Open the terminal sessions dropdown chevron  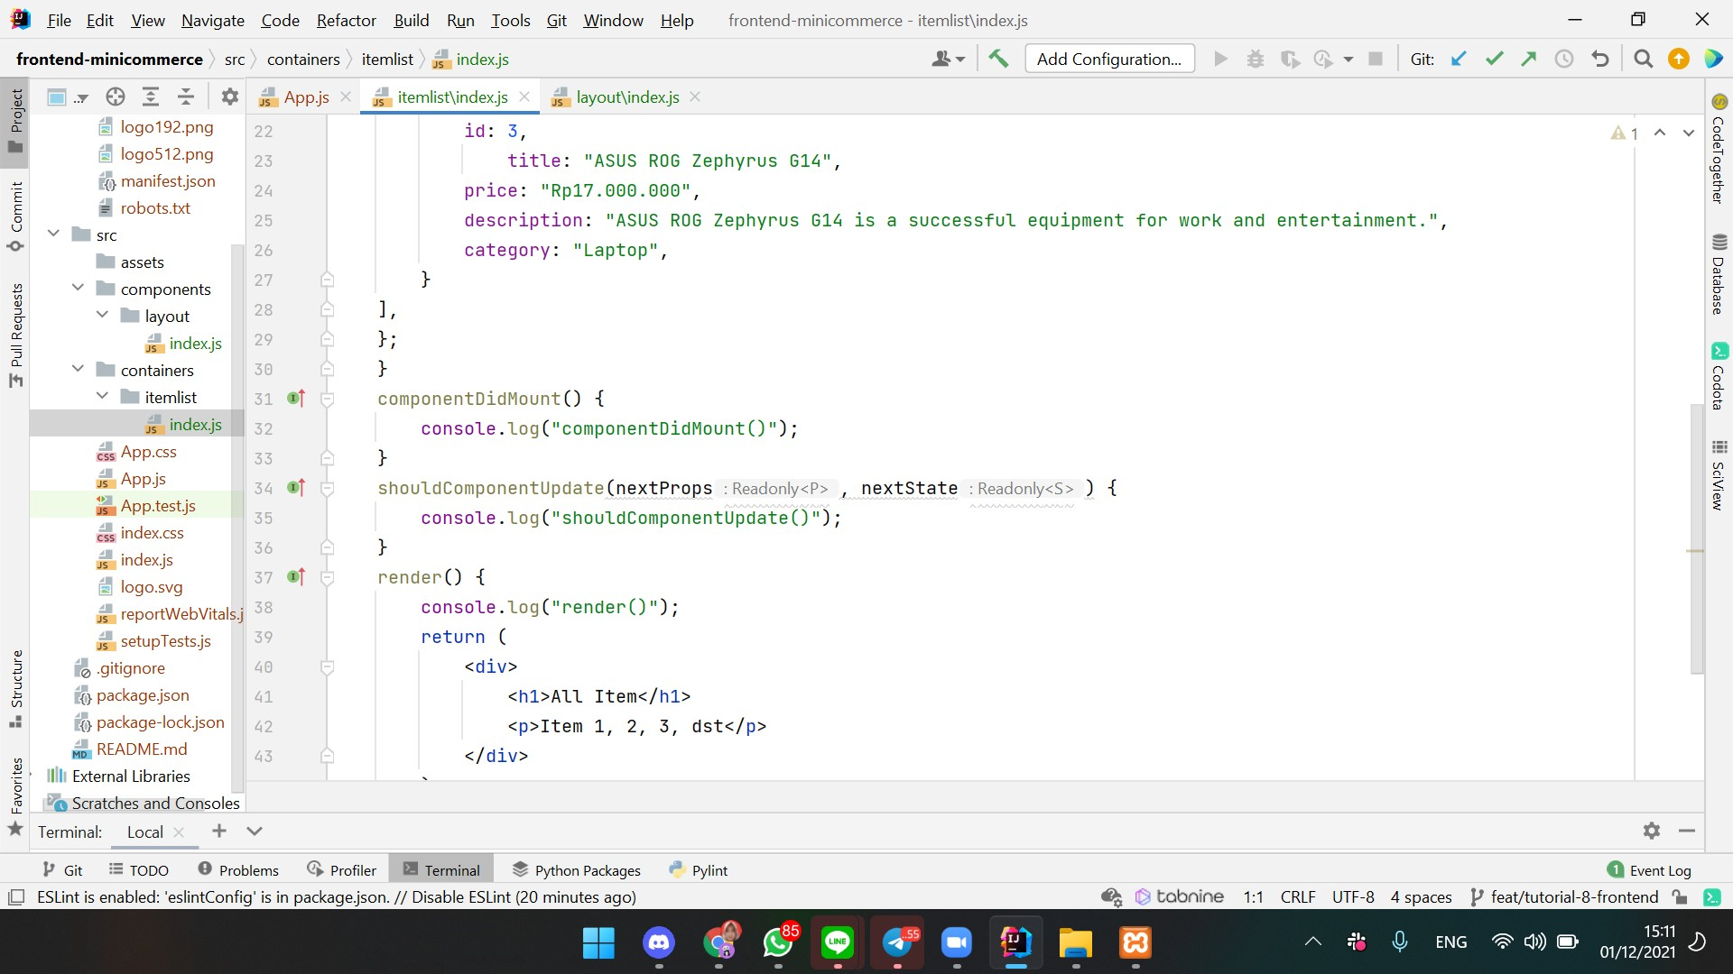pos(254,831)
